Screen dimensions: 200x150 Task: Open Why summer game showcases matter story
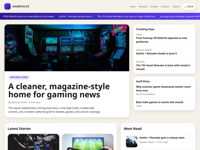point(163,89)
